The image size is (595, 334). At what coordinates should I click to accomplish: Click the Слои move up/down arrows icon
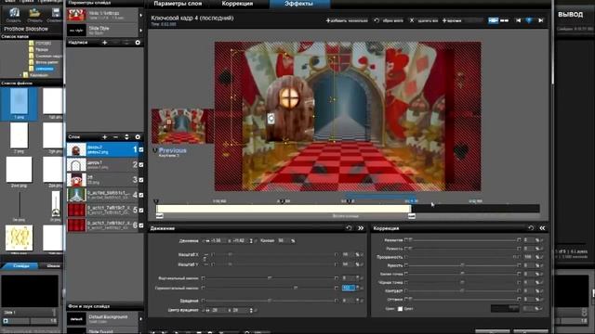tap(126, 136)
